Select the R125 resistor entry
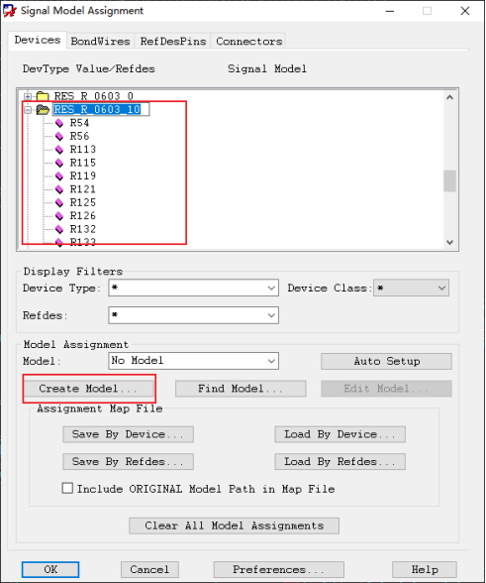Screen dimensions: 486x583 [x=83, y=202]
